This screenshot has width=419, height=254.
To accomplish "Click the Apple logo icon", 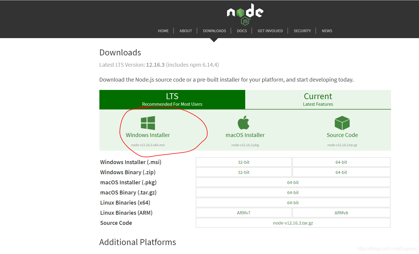I will (x=243, y=122).
